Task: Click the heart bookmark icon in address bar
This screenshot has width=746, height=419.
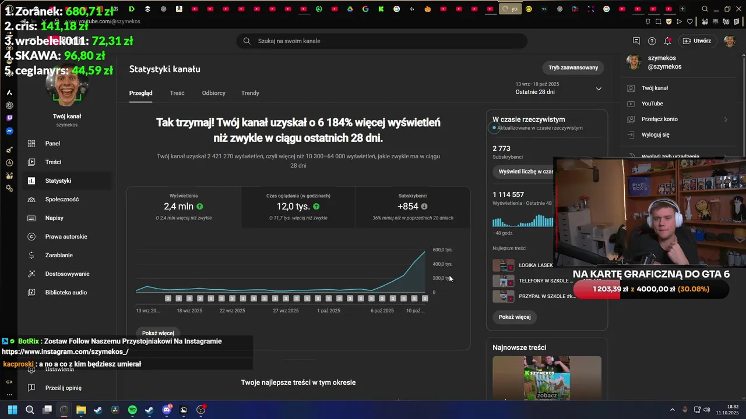Action: pos(690,22)
